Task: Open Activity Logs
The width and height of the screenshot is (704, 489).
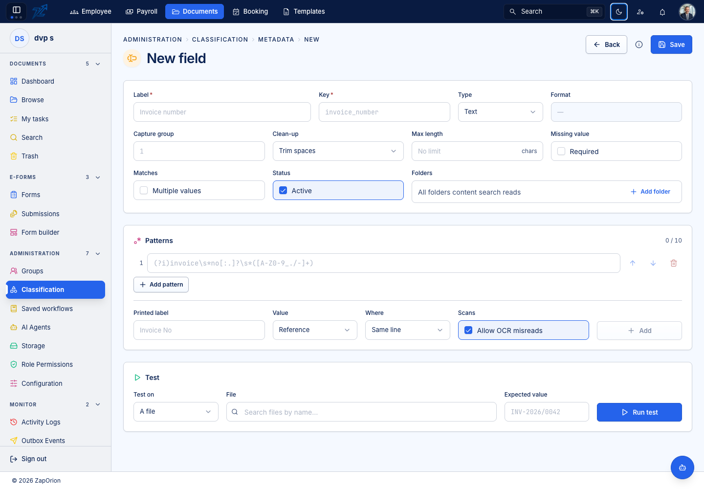Action: pyautogui.click(x=56, y=422)
